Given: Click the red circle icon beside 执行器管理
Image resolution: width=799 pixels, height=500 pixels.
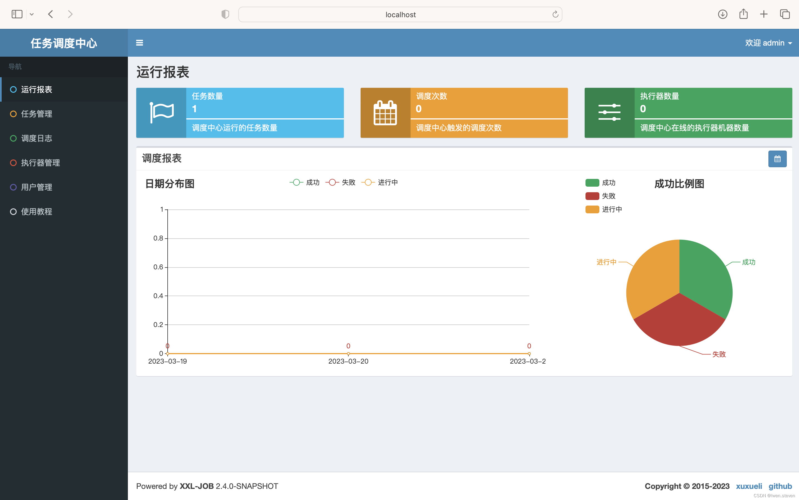Looking at the screenshot, I should point(13,163).
